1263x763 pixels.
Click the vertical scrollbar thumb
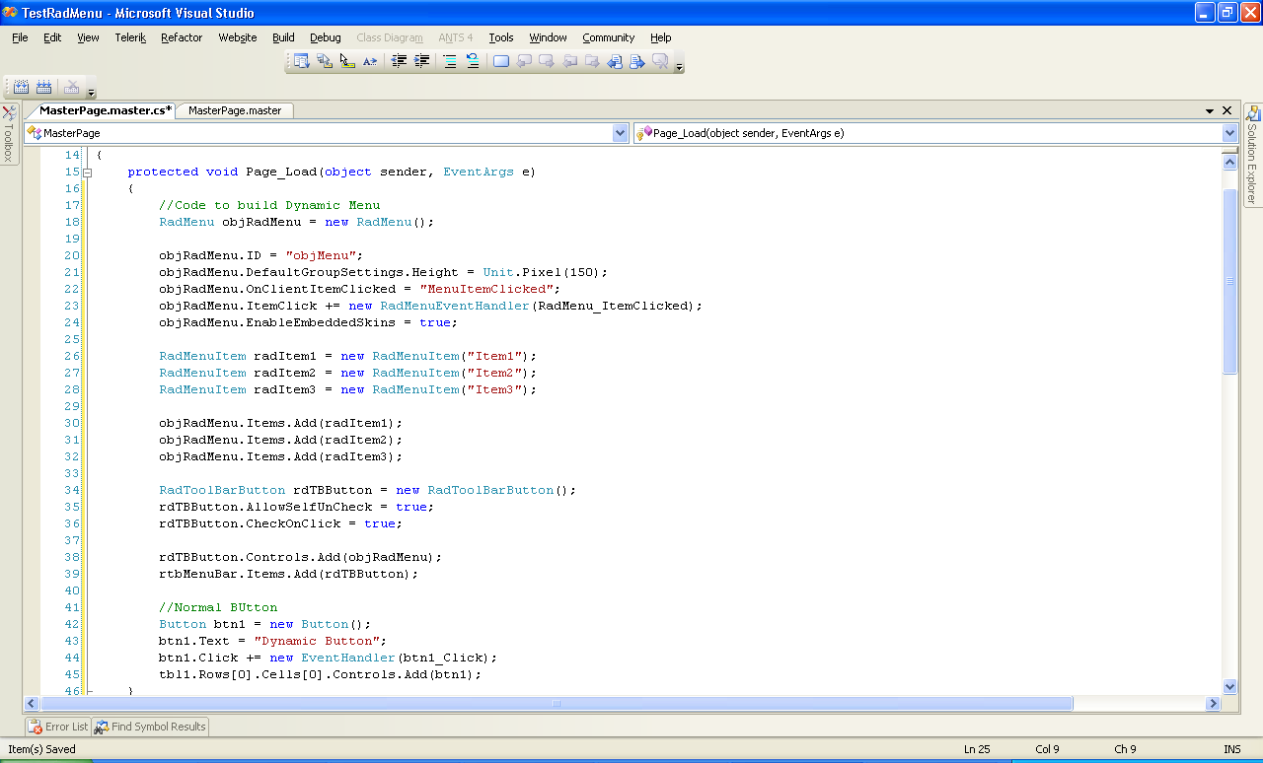coord(1229,281)
